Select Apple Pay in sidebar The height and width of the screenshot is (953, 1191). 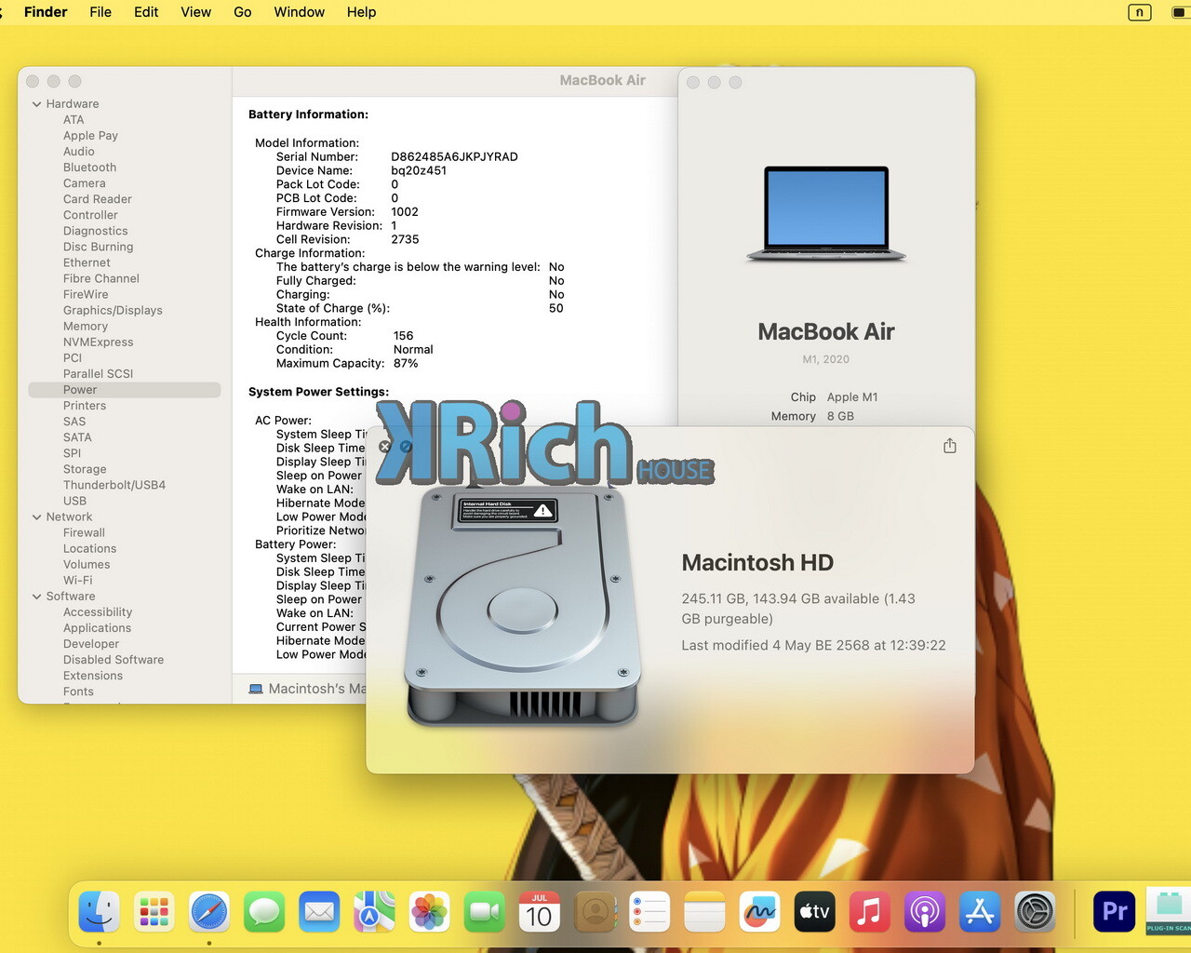point(90,136)
